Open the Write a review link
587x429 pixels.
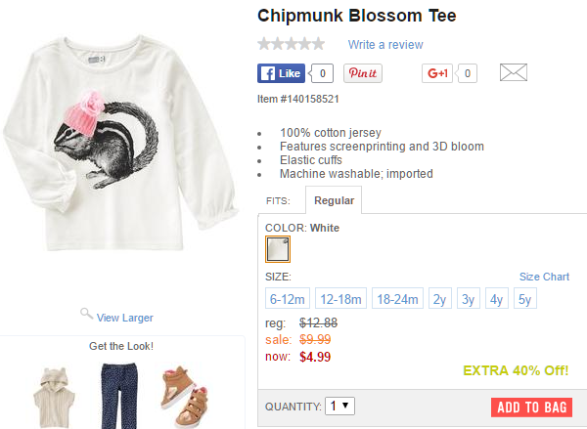(385, 45)
